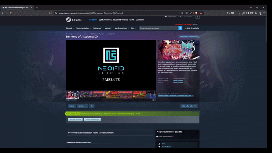272x153 pixels.
Task: Slide the thumbnail strip left with the arrow
Action: click(x=68, y=100)
